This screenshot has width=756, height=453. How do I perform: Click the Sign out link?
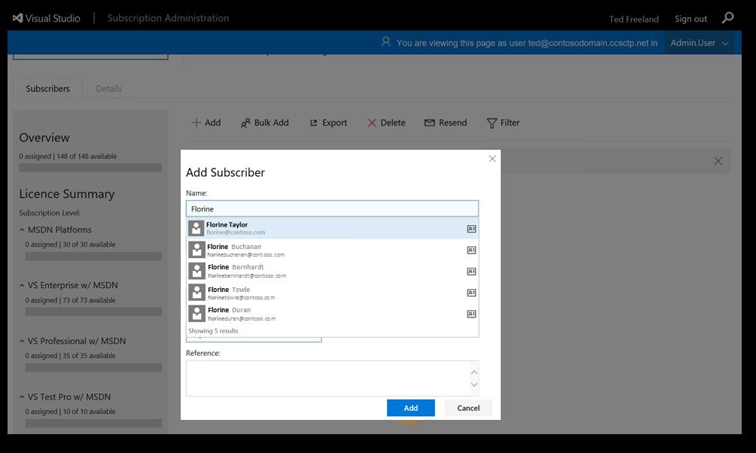tap(690, 19)
